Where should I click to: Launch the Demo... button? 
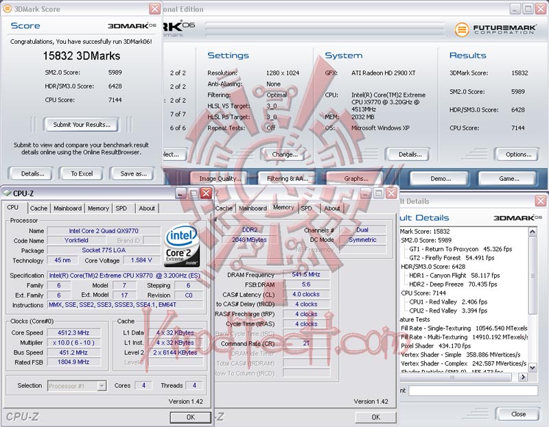coord(440,178)
